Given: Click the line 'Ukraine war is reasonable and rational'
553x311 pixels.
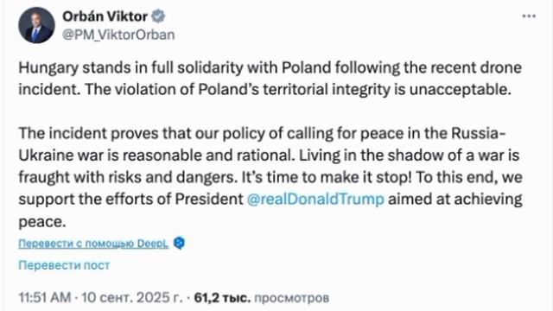Looking at the screenshot, I should [x=156, y=155].
